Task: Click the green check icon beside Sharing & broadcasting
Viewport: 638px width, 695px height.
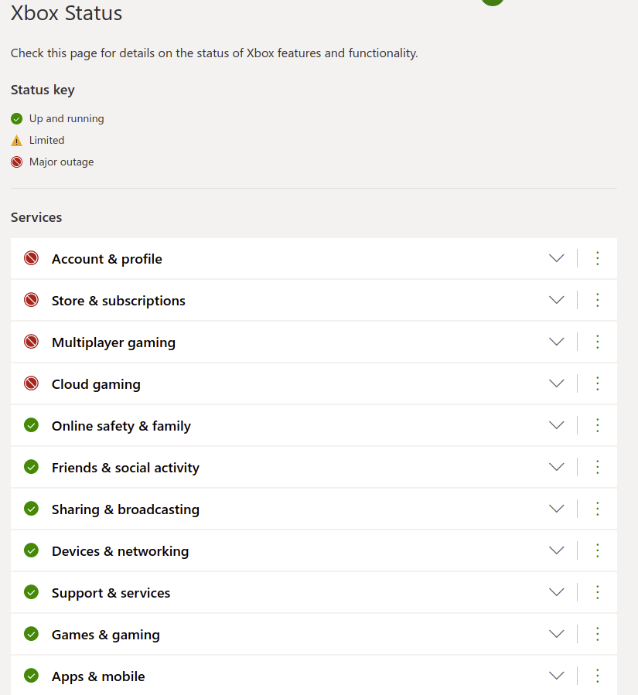Action: (x=31, y=509)
